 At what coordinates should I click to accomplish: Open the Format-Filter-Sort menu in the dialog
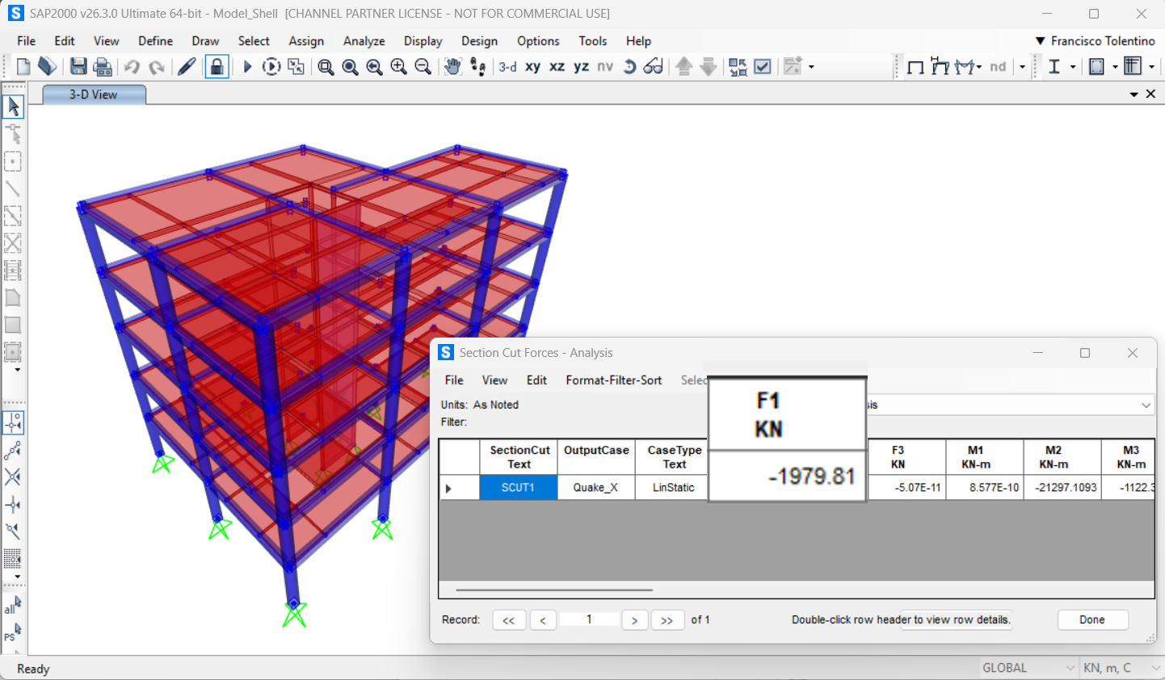point(613,380)
